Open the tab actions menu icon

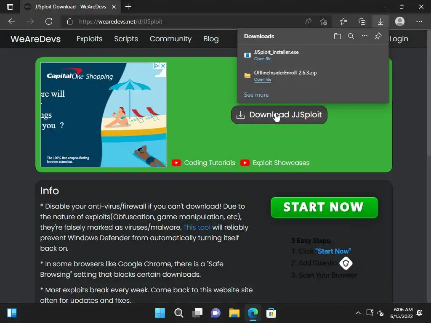[10, 7]
